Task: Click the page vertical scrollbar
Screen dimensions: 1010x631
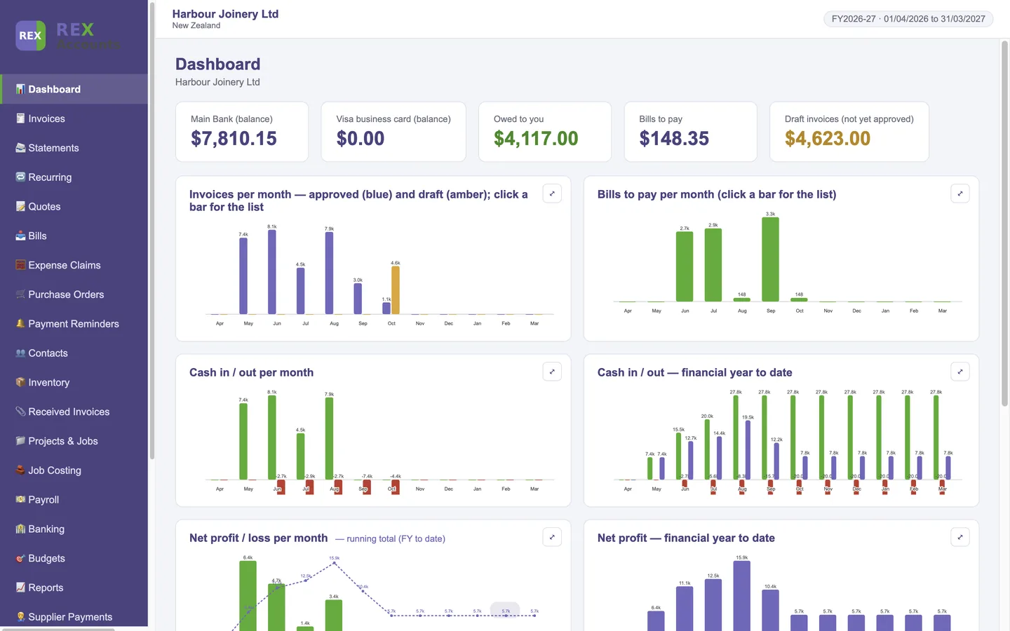Action: click(1004, 223)
